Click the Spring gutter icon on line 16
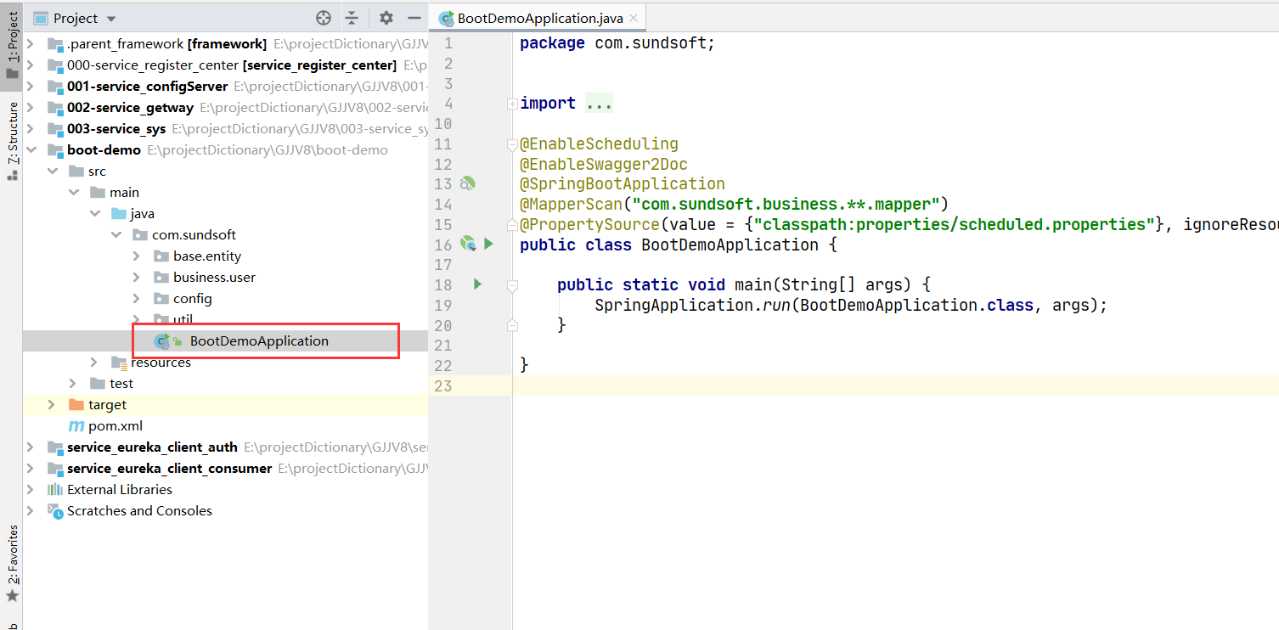 (x=467, y=244)
